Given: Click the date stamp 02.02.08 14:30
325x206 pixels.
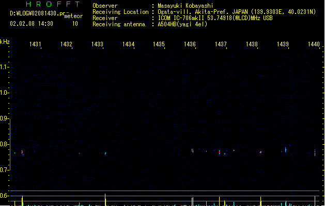Looking at the screenshot, I should tap(32, 24).
